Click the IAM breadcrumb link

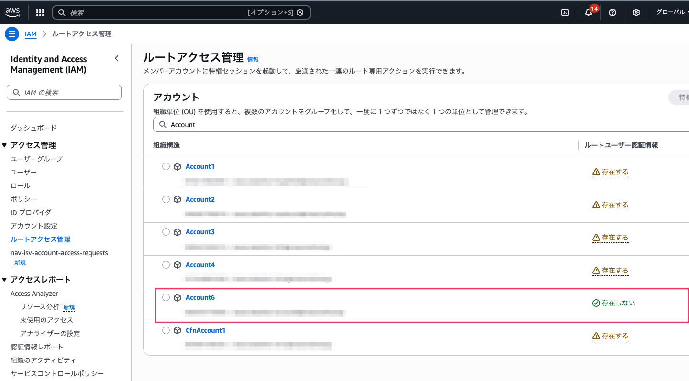pyautogui.click(x=31, y=34)
